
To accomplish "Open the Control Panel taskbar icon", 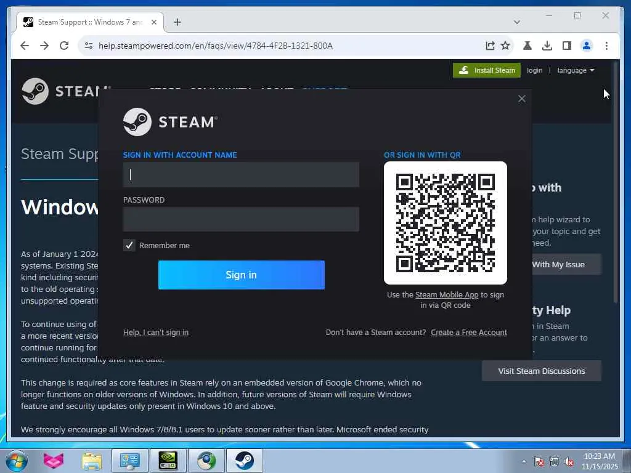I will click(129, 461).
